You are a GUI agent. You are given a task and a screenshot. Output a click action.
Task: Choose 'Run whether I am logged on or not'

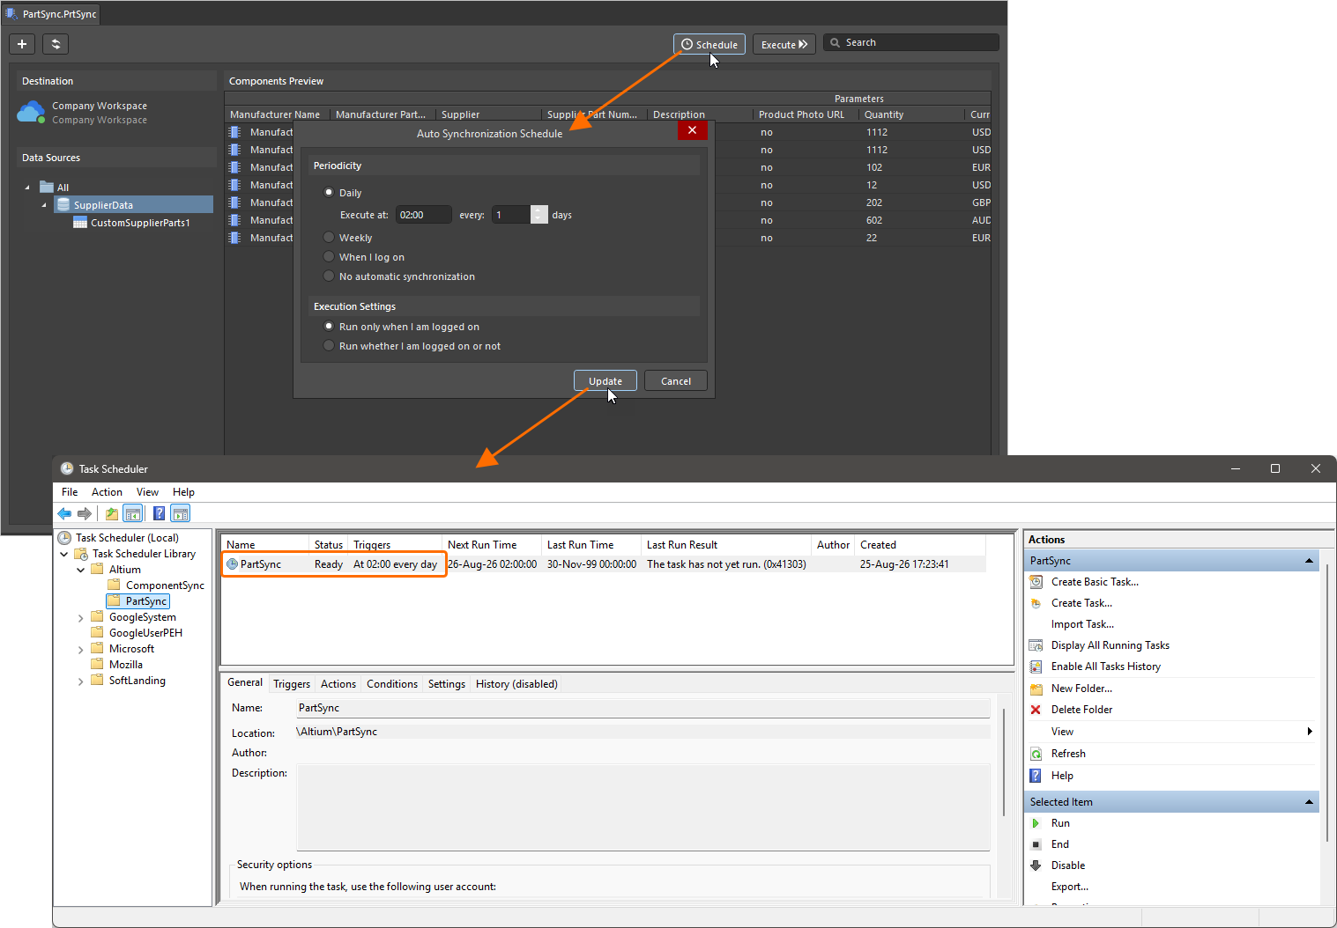(329, 346)
